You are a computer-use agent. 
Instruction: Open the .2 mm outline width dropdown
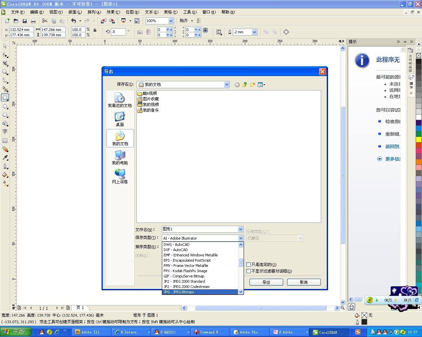click(x=254, y=32)
